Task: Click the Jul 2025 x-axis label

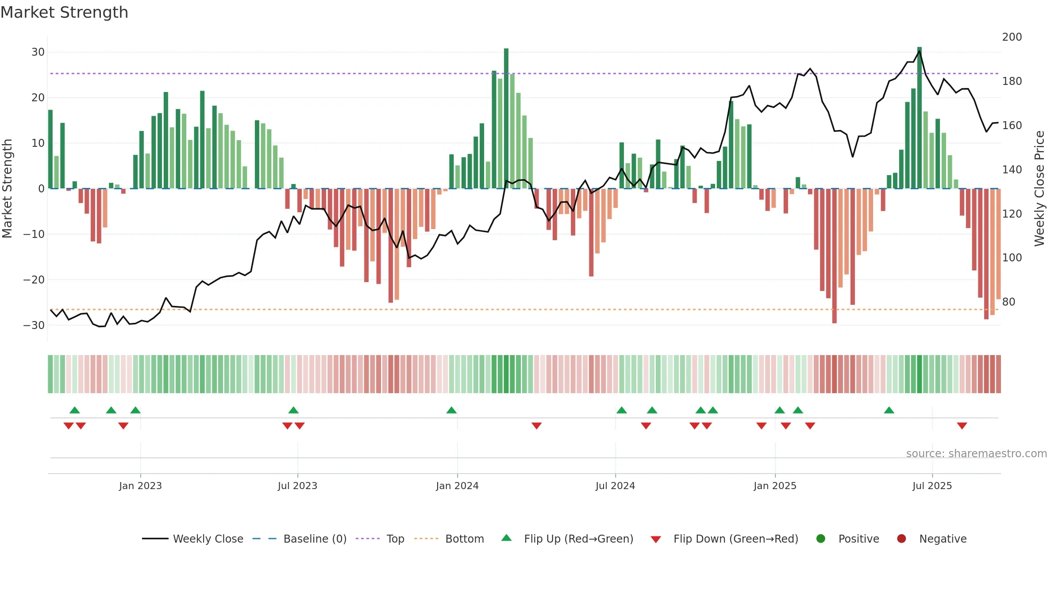Action: [932, 486]
